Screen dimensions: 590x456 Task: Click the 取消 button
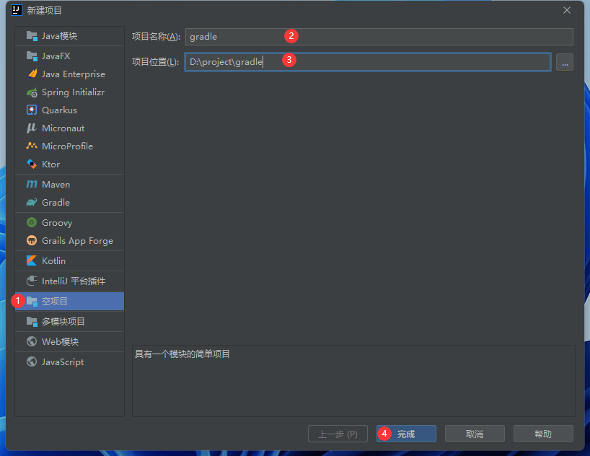[x=475, y=434]
